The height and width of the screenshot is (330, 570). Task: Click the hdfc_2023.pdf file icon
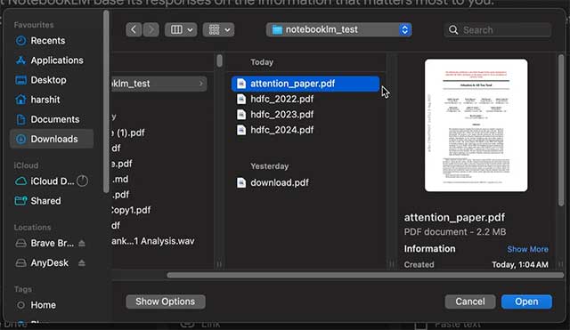click(x=241, y=115)
